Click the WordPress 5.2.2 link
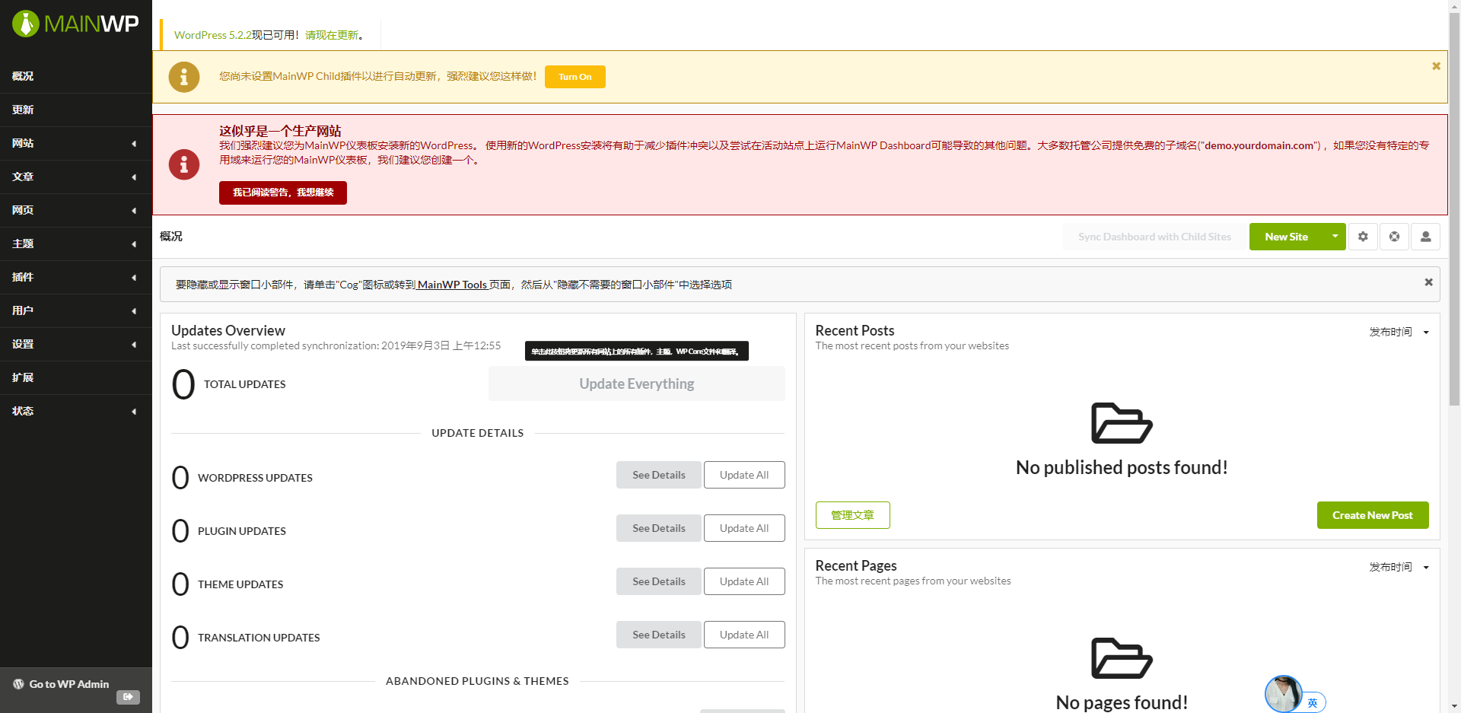Image resolution: width=1461 pixels, height=713 pixels. pyautogui.click(x=212, y=35)
